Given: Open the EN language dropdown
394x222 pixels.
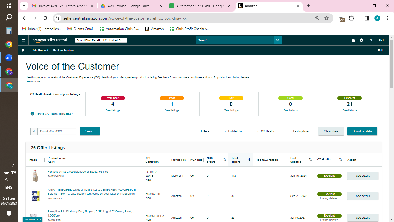Looking at the screenshot, I should tap(371, 40).
